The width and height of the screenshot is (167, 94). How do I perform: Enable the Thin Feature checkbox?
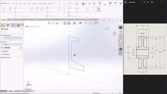click(2, 54)
